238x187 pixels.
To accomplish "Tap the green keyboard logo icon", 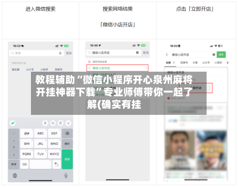I will (13, 123).
